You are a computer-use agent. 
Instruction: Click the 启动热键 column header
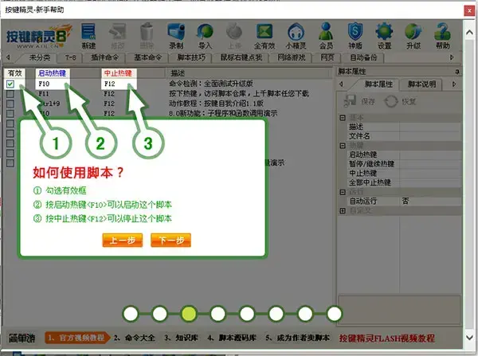[53, 73]
